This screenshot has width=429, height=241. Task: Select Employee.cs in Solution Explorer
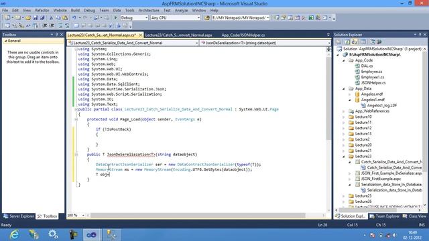click(371, 72)
